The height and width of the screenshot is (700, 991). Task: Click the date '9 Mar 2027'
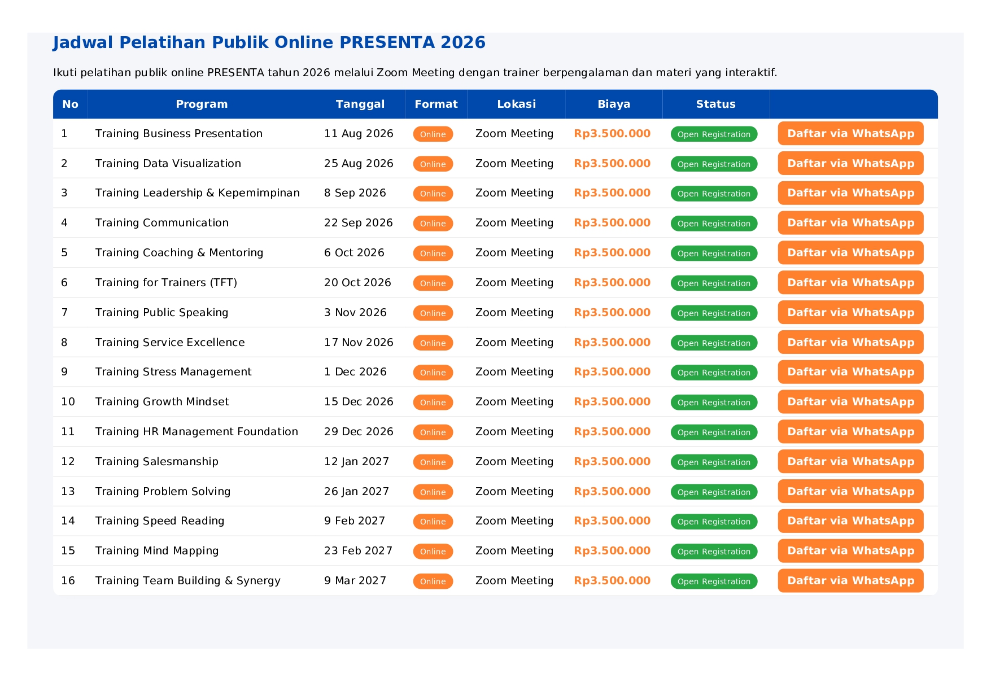[x=355, y=581]
